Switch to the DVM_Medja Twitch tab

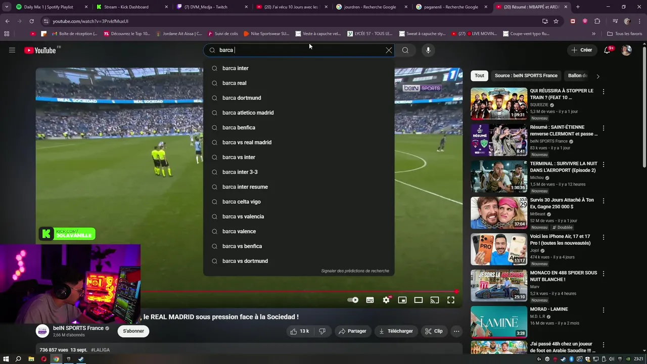(212, 7)
